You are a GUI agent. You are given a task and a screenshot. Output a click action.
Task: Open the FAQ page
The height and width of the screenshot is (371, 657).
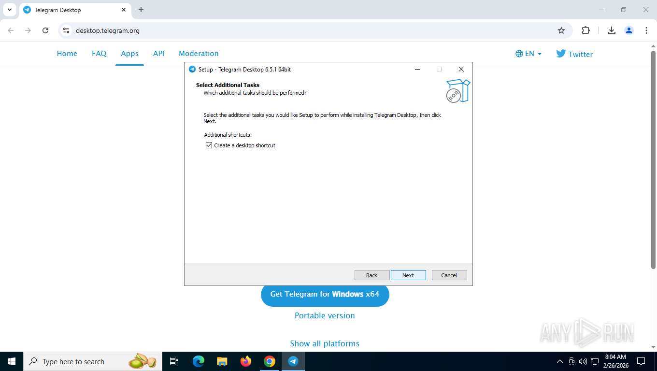coord(99,54)
